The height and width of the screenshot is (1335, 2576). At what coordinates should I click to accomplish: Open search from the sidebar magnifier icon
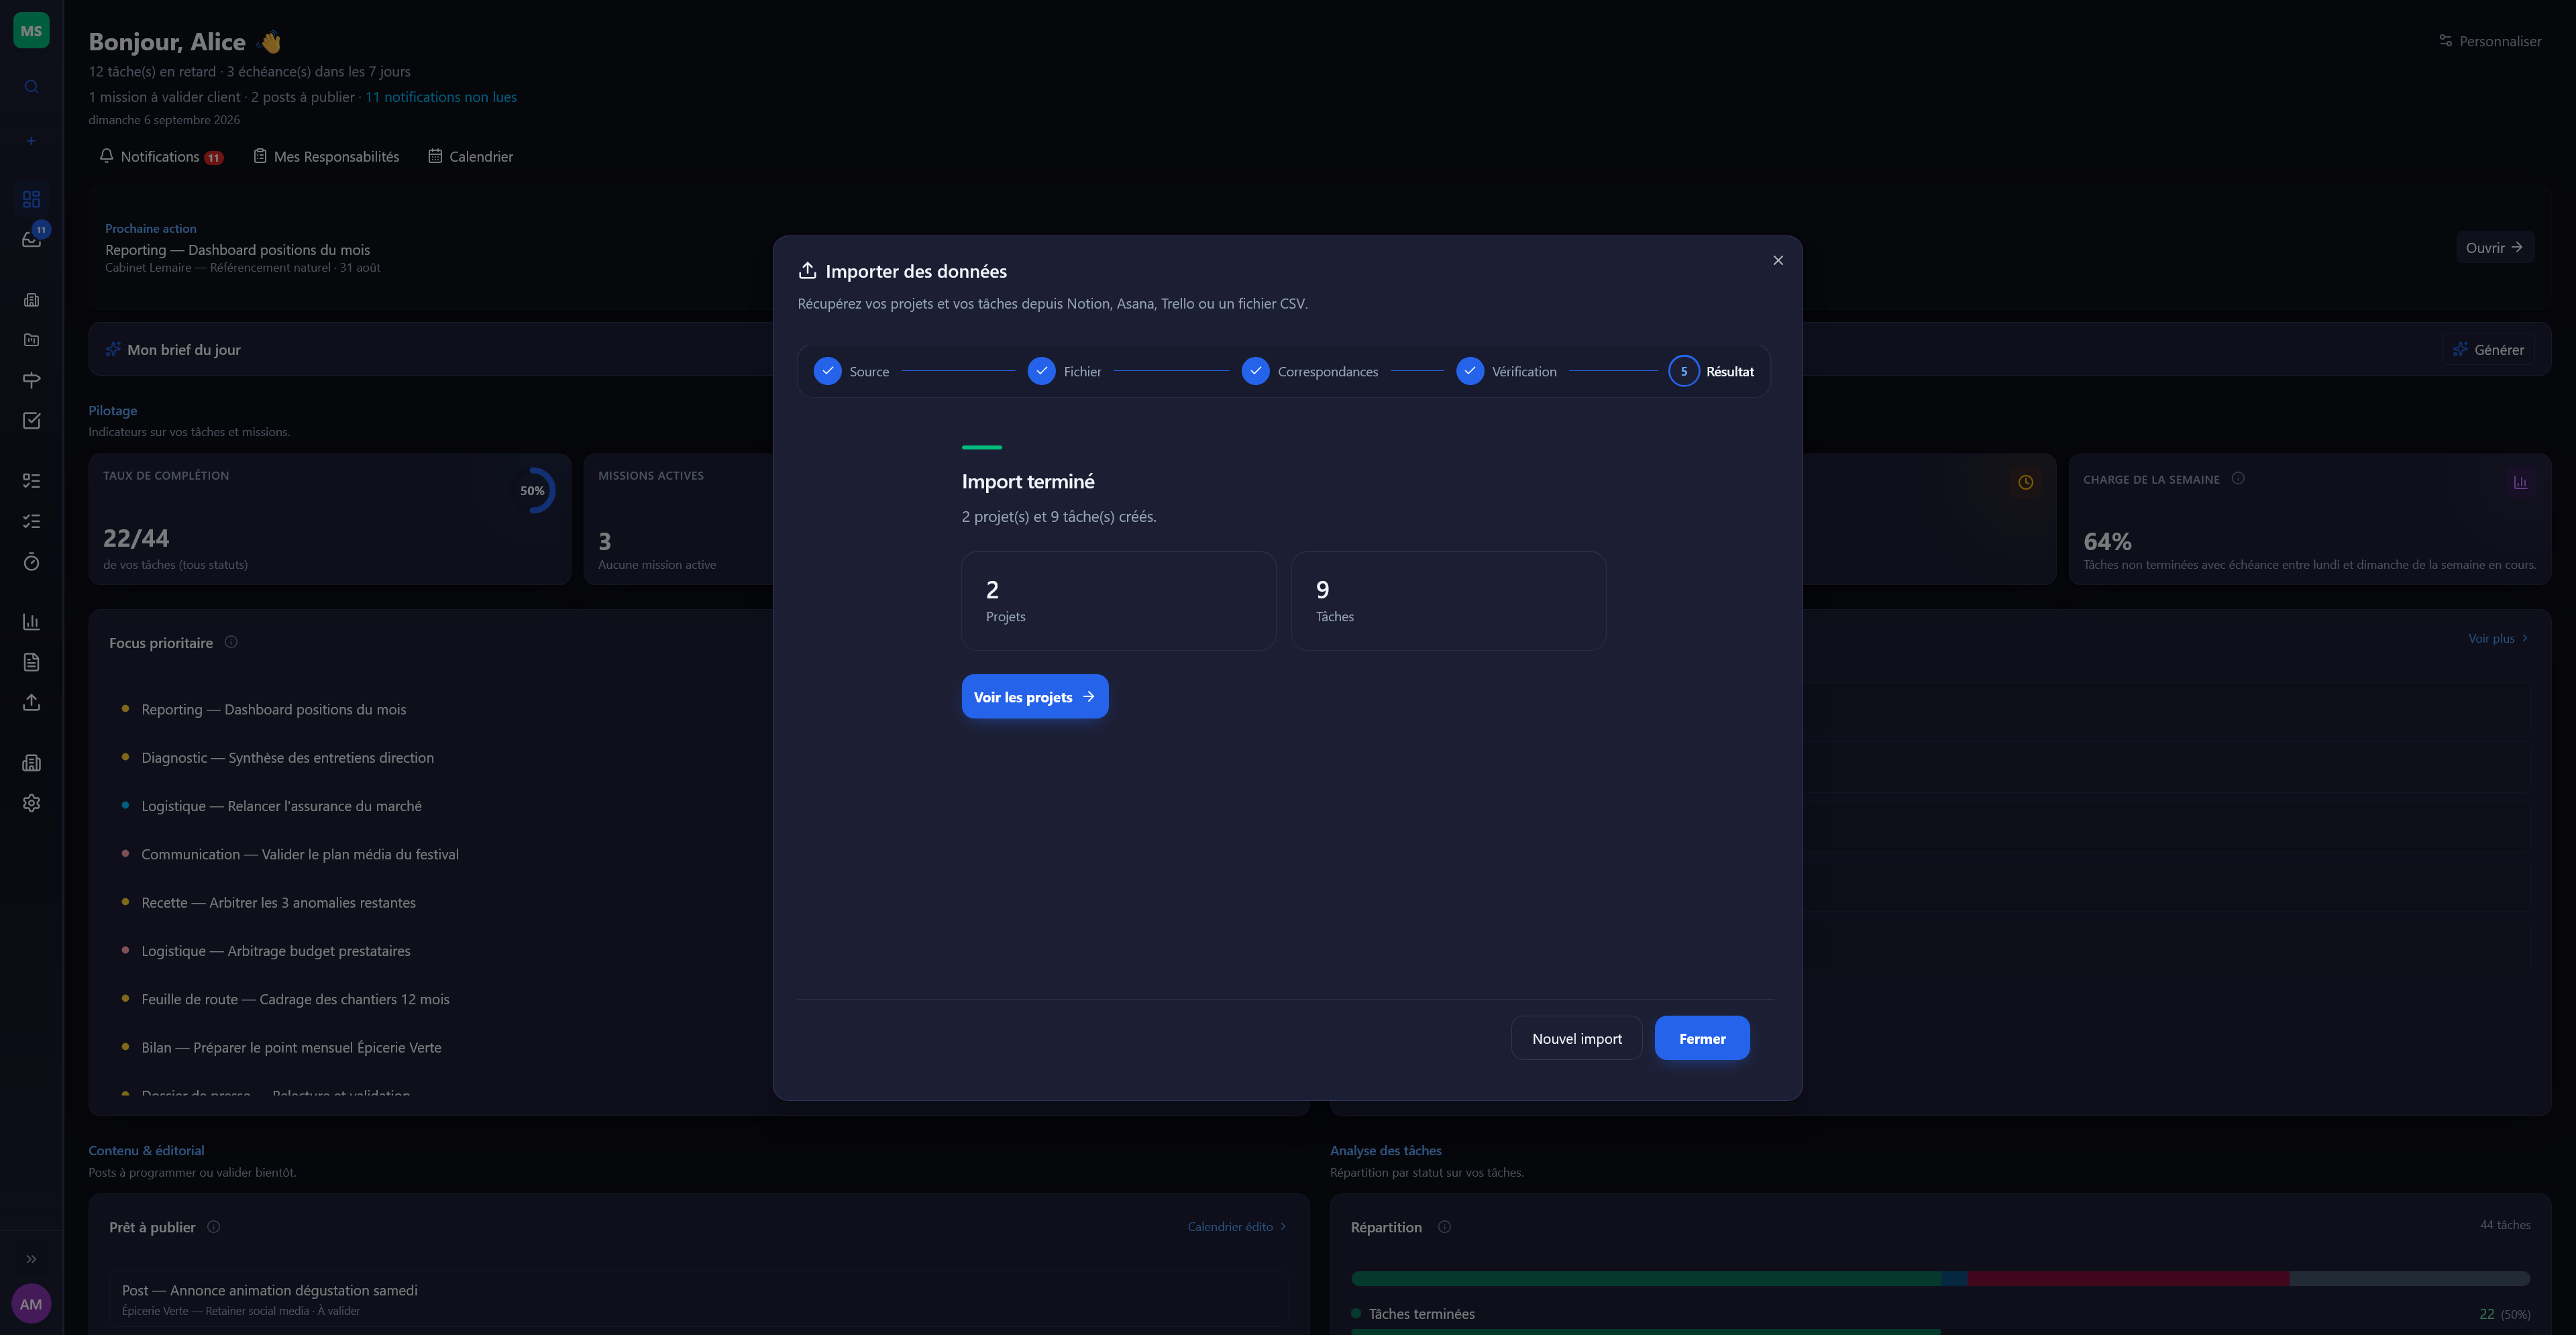(31, 87)
